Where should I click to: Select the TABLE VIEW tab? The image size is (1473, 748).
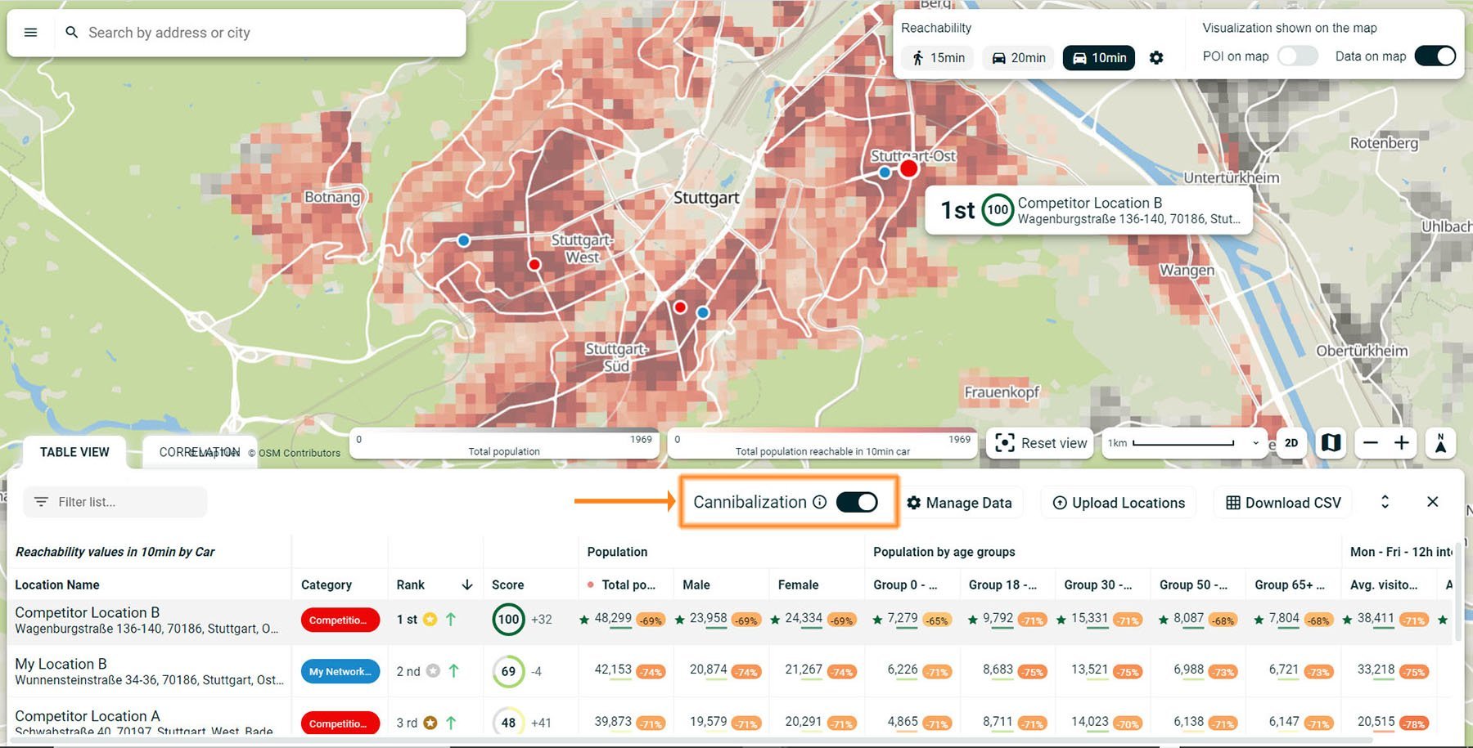pyautogui.click(x=73, y=451)
